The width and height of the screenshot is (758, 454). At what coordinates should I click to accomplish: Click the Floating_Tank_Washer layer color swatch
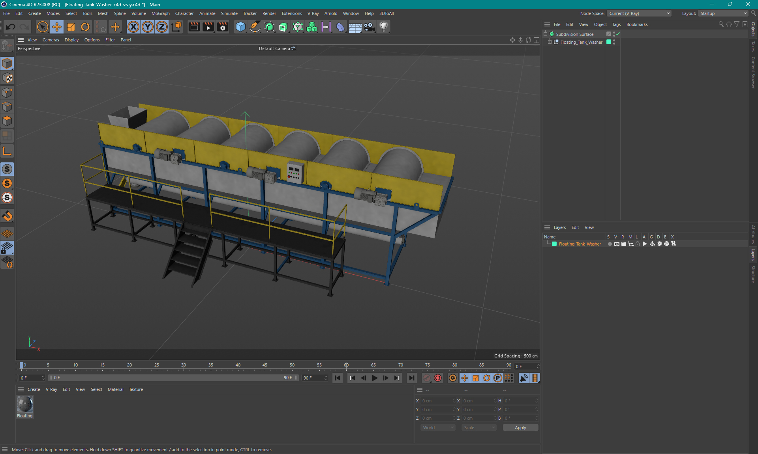(554, 244)
